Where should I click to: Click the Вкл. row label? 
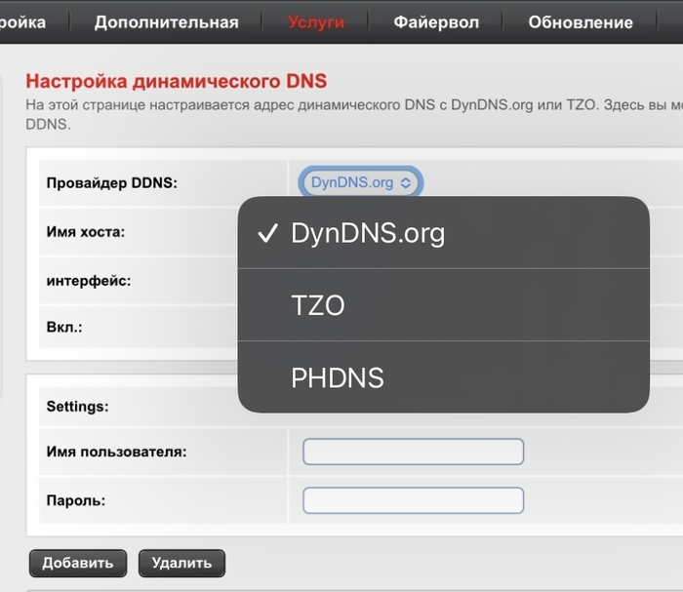tap(64, 328)
